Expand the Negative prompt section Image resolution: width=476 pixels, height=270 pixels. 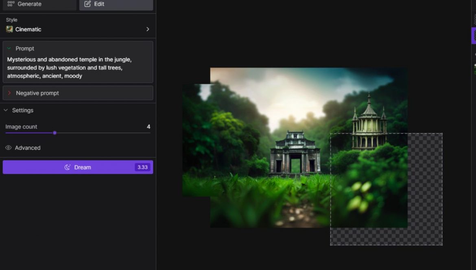(x=78, y=93)
